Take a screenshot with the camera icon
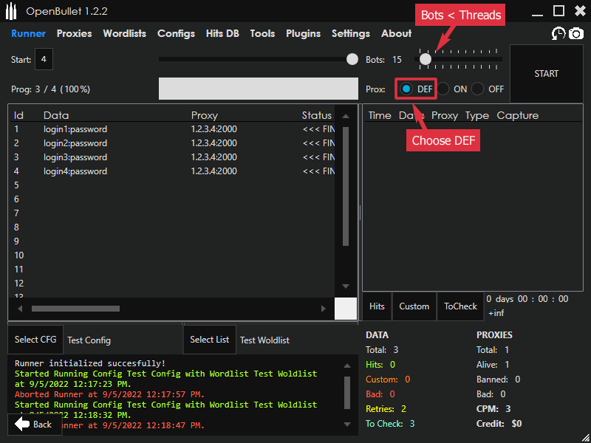591x443 pixels. 576,34
